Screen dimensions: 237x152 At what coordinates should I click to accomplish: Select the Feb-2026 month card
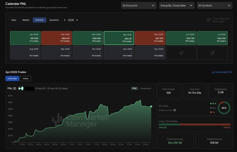tap(56, 38)
